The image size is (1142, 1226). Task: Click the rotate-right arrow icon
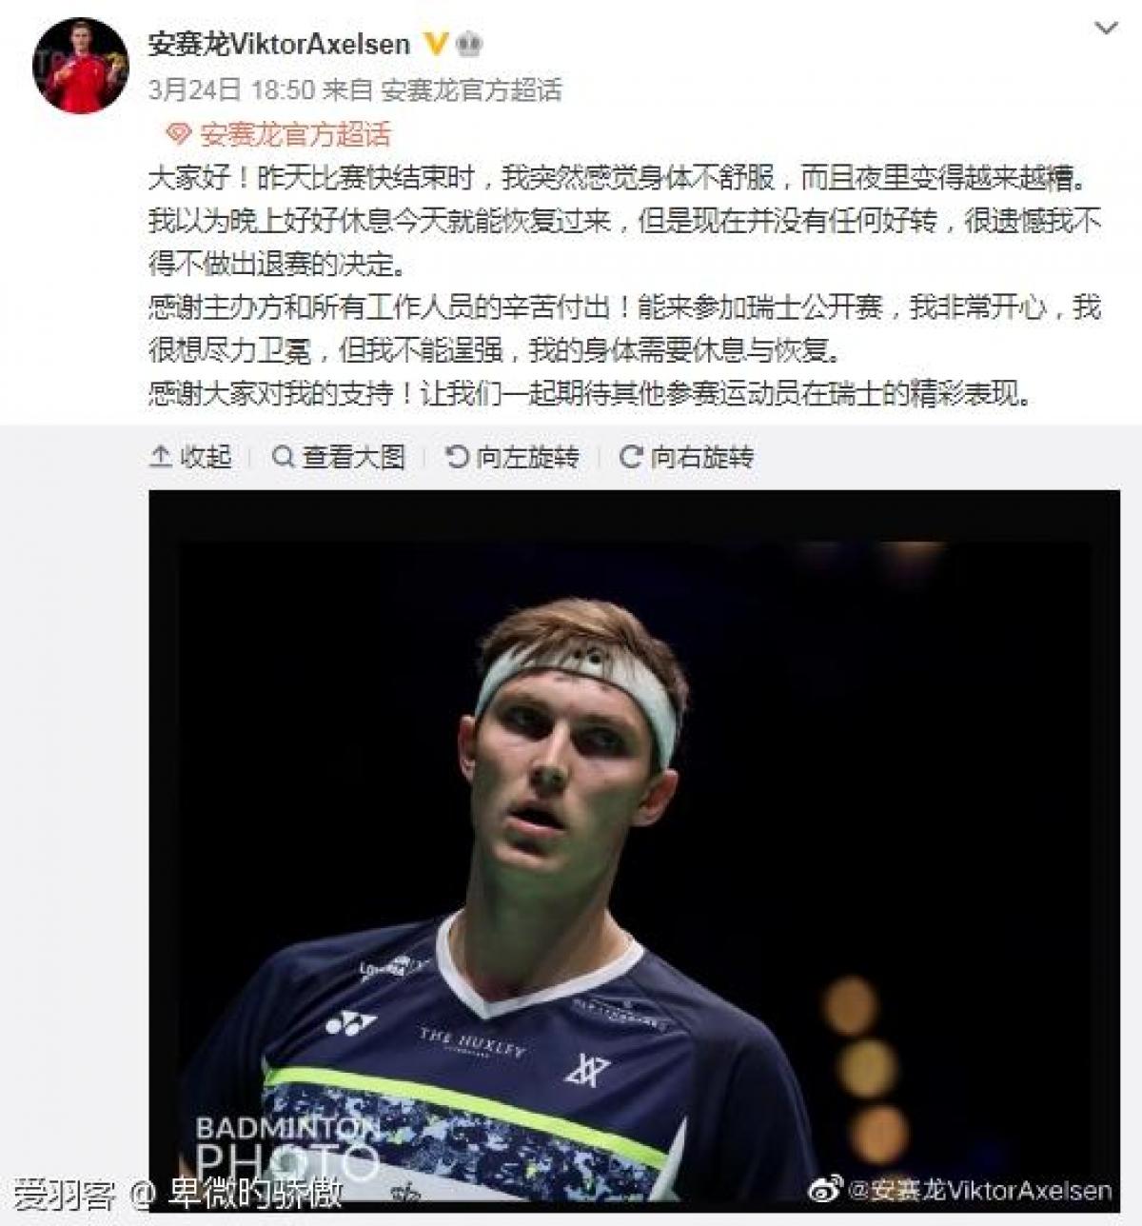coord(630,457)
